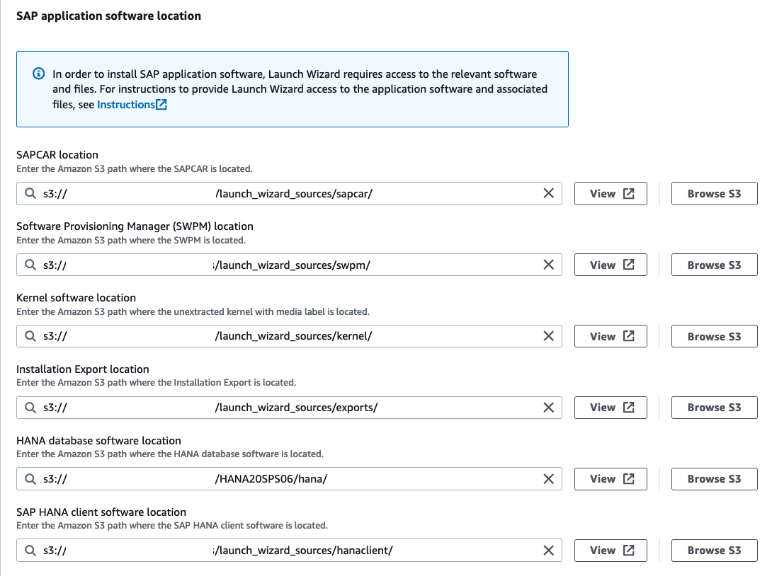
Task: Click 'Software Provisioning Manager (SWPM) location' label
Action: point(135,226)
